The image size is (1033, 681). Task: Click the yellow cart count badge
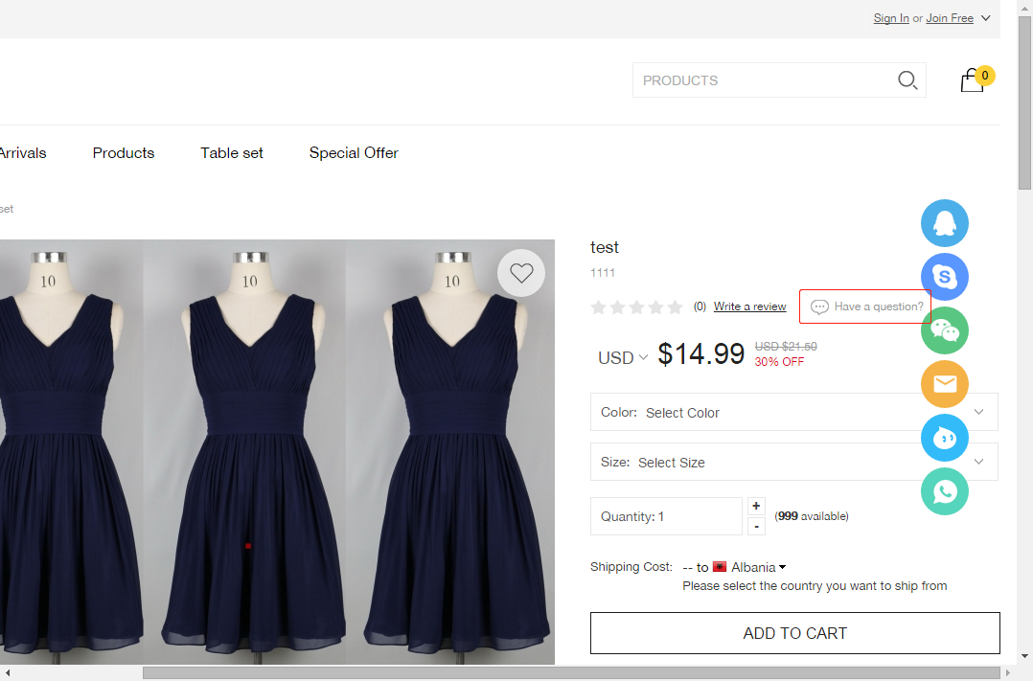985,75
